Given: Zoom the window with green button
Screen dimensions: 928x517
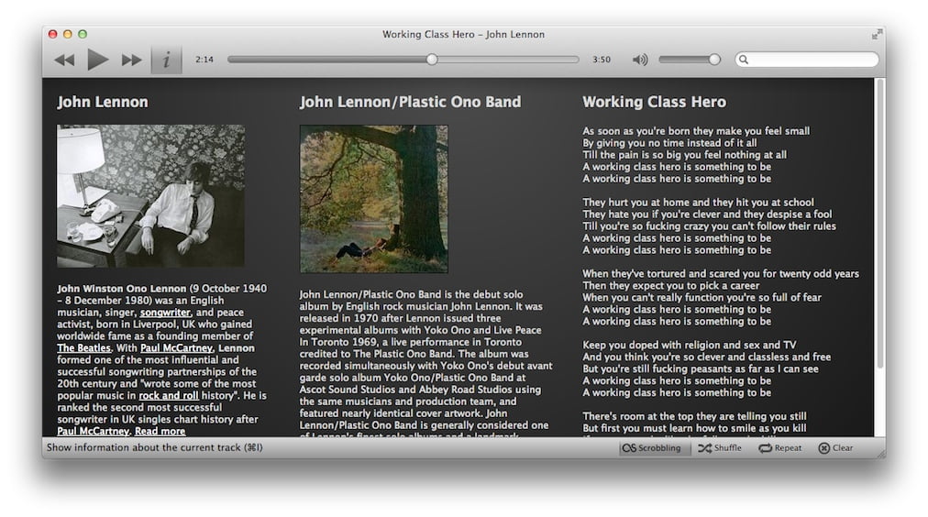Looking at the screenshot, I should (x=83, y=34).
